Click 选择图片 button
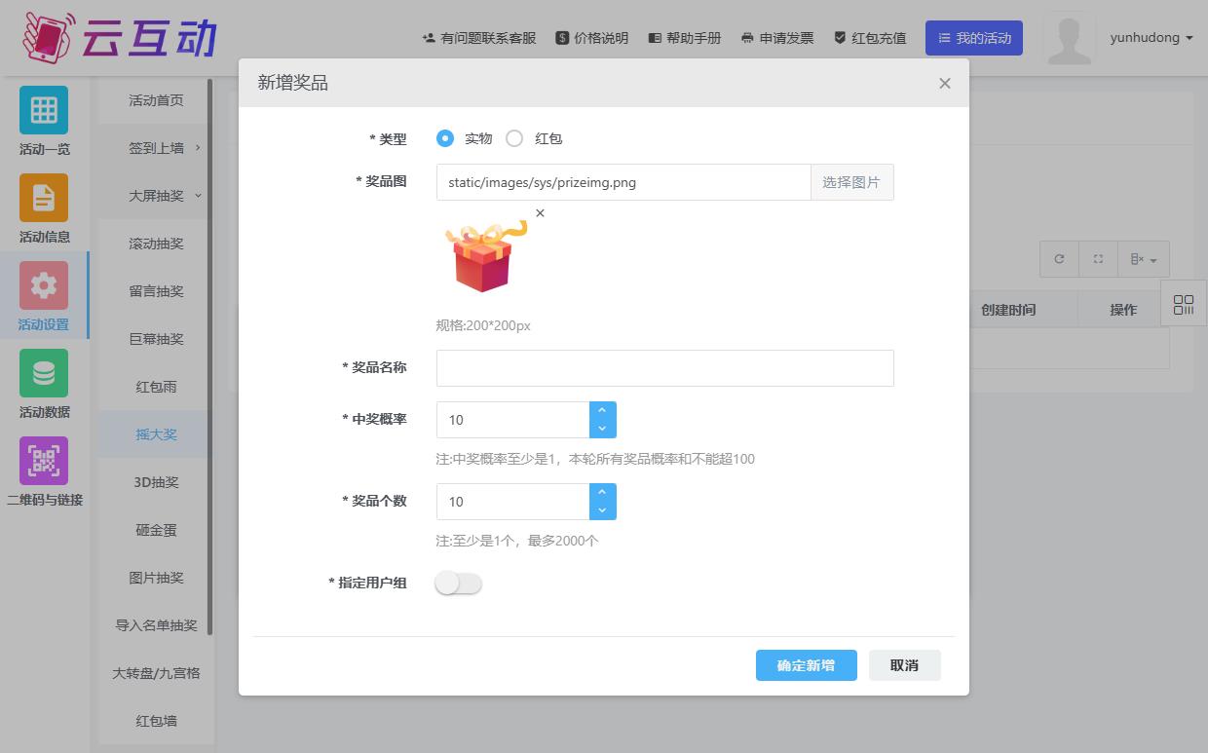This screenshot has width=1208, height=753. (851, 182)
